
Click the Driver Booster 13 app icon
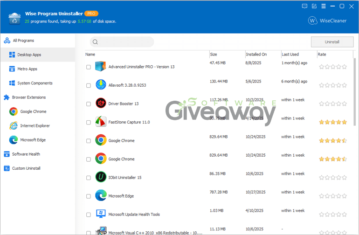[x=101, y=104]
